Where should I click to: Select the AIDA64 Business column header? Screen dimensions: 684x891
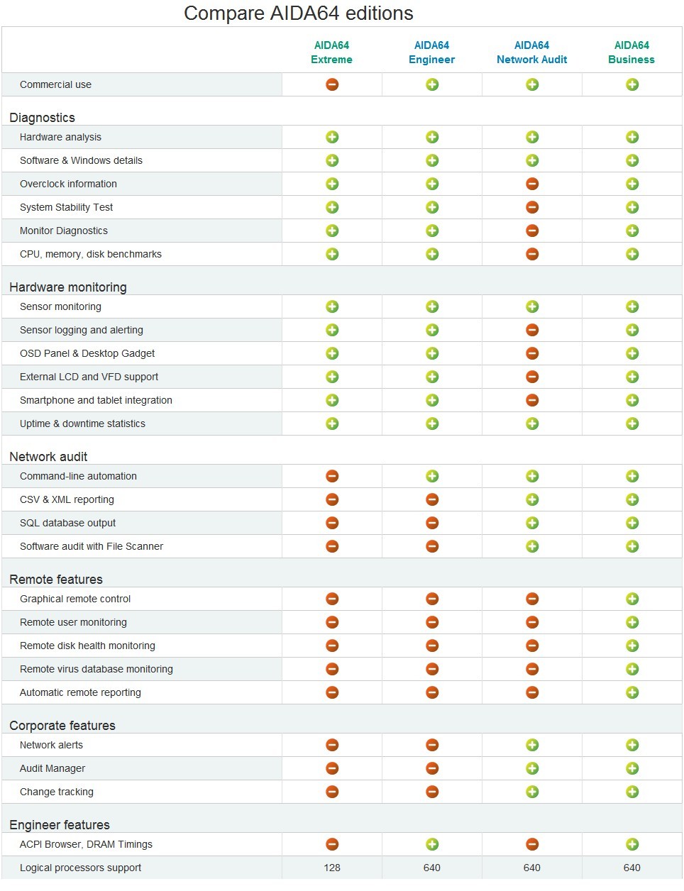pyautogui.click(x=631, y=52)
